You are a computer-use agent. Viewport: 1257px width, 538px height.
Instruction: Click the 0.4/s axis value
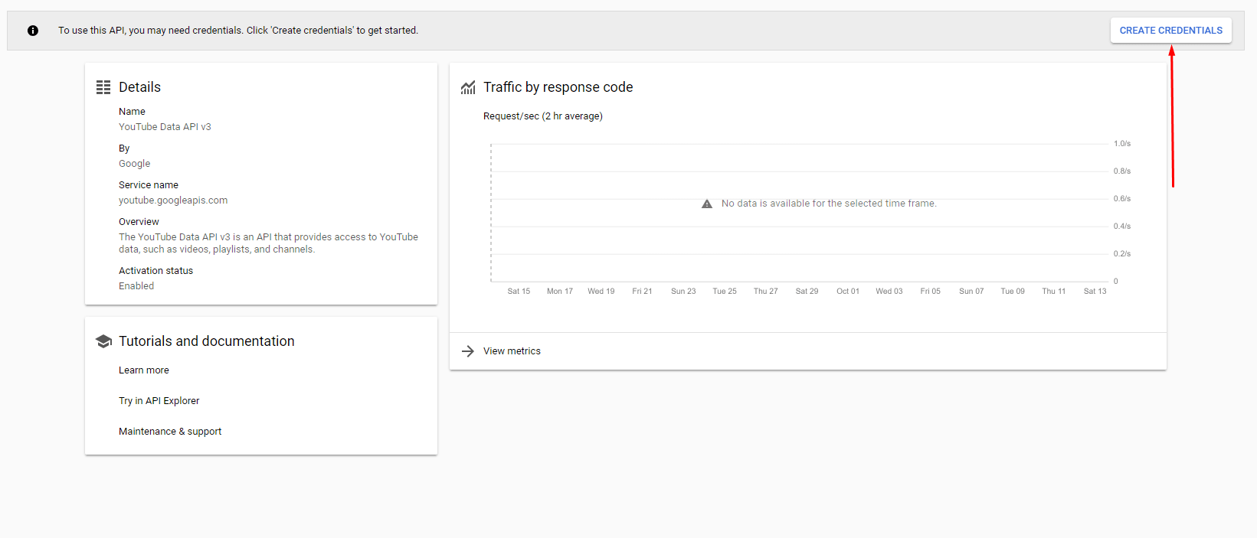(1122, 227)
